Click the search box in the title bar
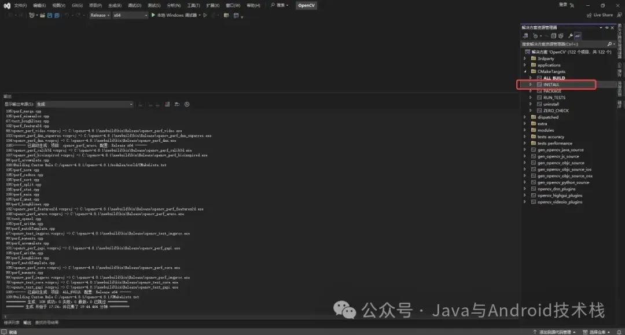This screenshot has height=335, width=625. [280, 5]
